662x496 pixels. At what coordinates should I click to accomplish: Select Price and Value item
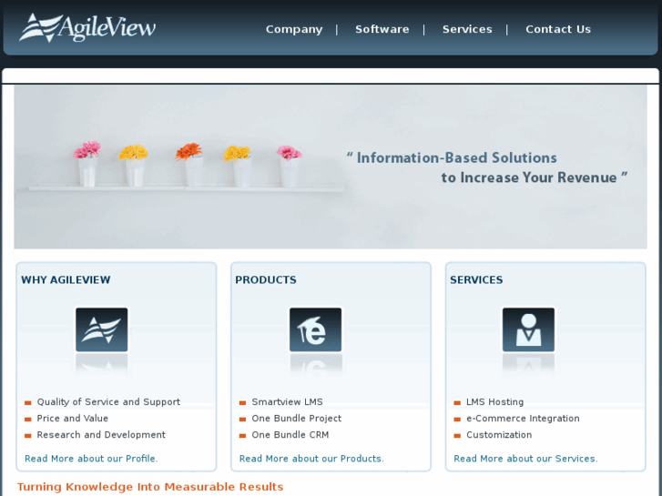(73, 419)
